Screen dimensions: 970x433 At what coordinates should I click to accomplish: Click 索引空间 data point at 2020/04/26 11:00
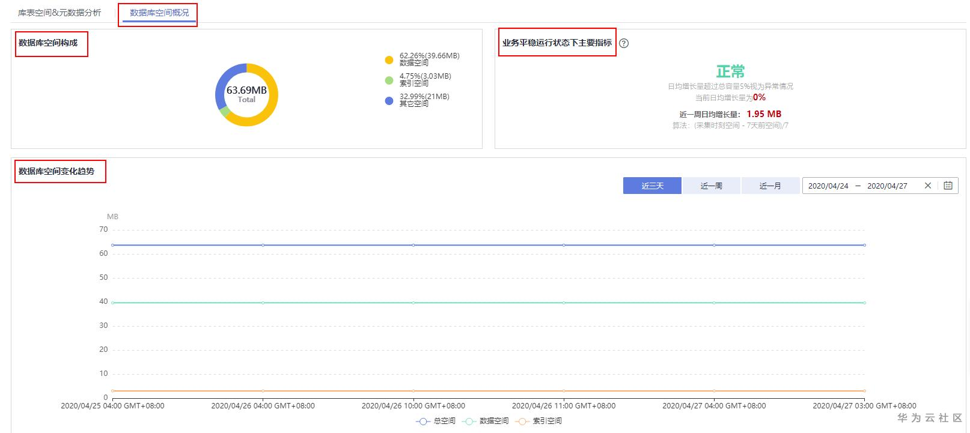[564, 391]
